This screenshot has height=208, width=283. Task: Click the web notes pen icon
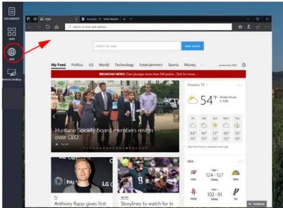coord(249,27)
